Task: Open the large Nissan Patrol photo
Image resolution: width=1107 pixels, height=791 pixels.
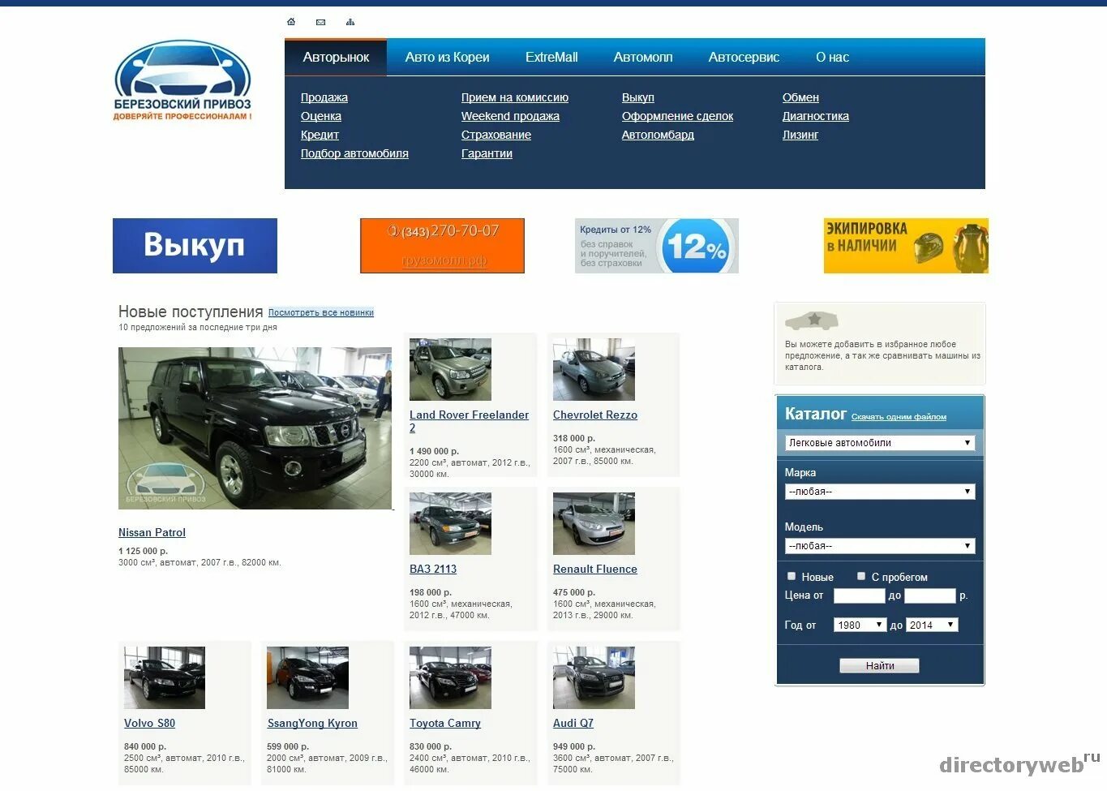Action: click(x=255, y=428)
